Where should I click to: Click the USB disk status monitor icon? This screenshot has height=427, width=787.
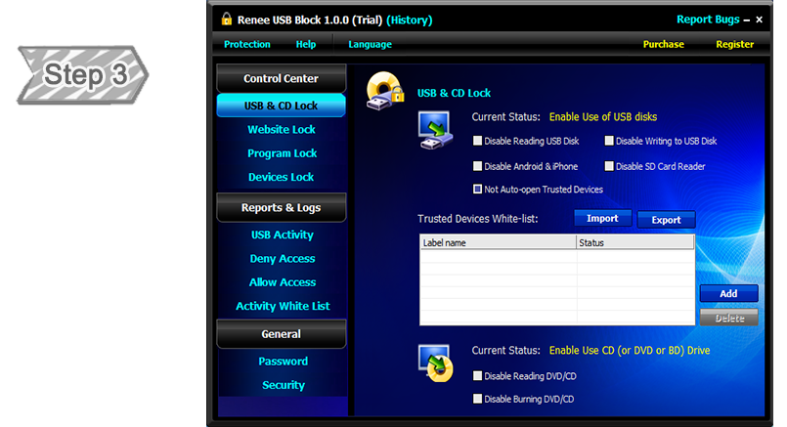pyautogui.click(x=435, y=131)
